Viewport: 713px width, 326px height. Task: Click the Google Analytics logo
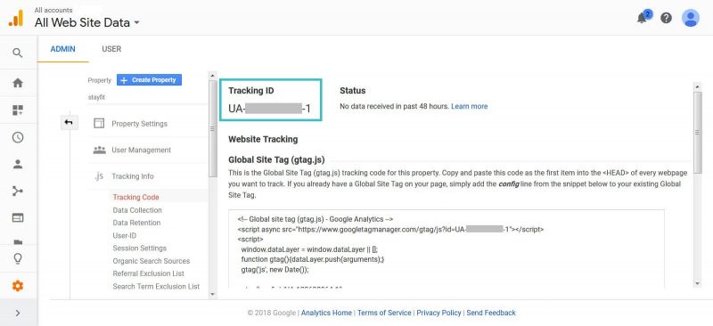(x=16, y=18)
